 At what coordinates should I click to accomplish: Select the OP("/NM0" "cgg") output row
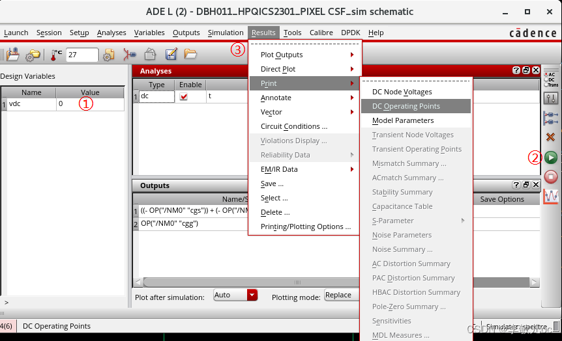pyautogui.click(x=192, y=224)
